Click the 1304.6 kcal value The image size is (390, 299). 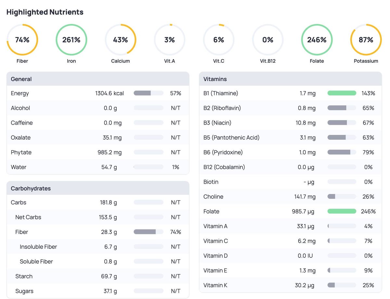point(110,93)
